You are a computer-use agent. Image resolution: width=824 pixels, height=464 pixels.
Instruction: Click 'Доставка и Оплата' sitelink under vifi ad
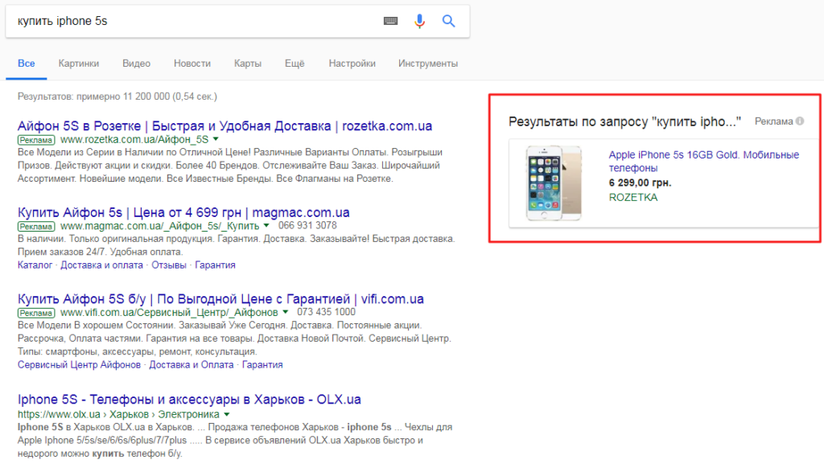(192, 365)
